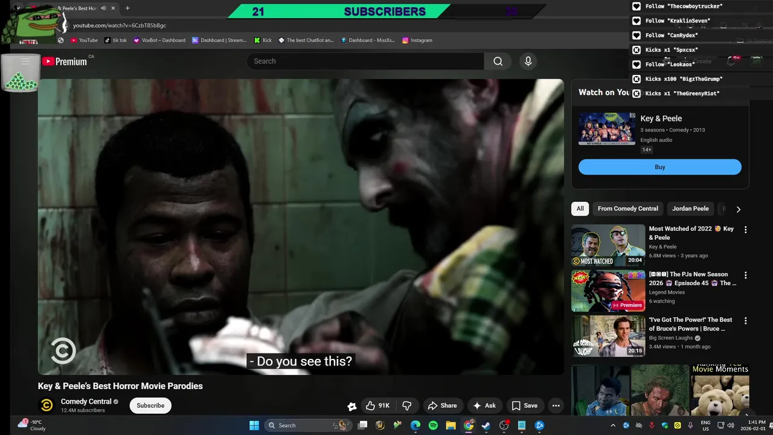Activate voice search microphone icon
773x435 pixels.
point(528,61)
